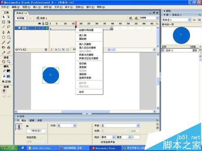Select the Lasso tool

coord(8,27)
